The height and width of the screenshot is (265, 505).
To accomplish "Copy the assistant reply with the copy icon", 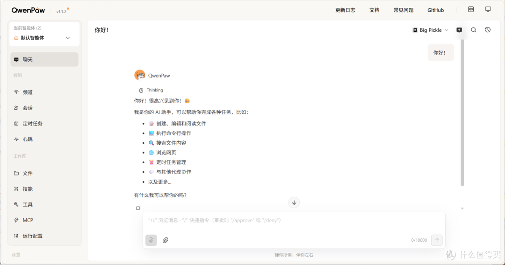I will pos(138,208).
